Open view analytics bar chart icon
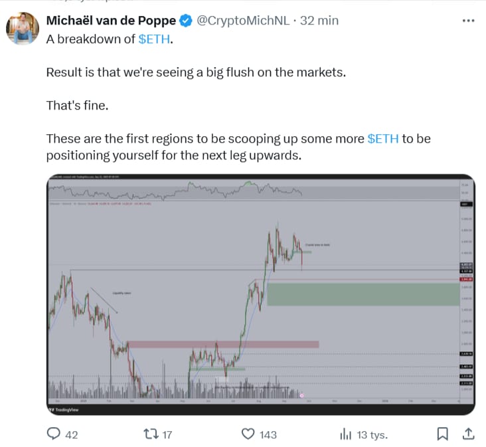The height and width of the screenshot is (447, 486). [x=345, y=434]
